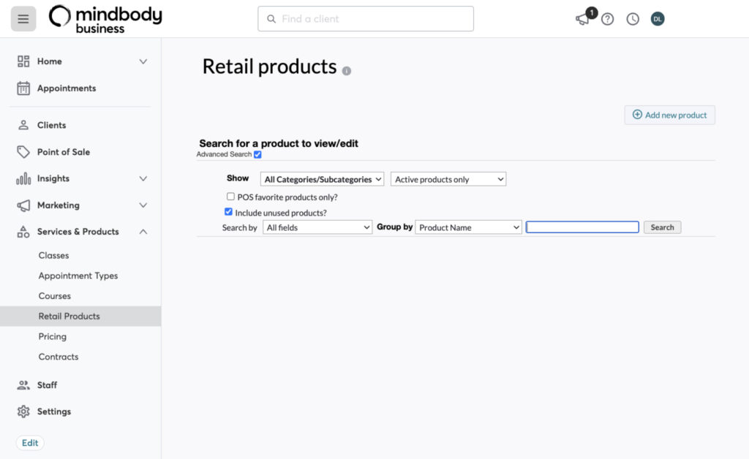Screen dimensions: 749x459
Task: Click the Add new product button
Action: (x=670, y=115)
